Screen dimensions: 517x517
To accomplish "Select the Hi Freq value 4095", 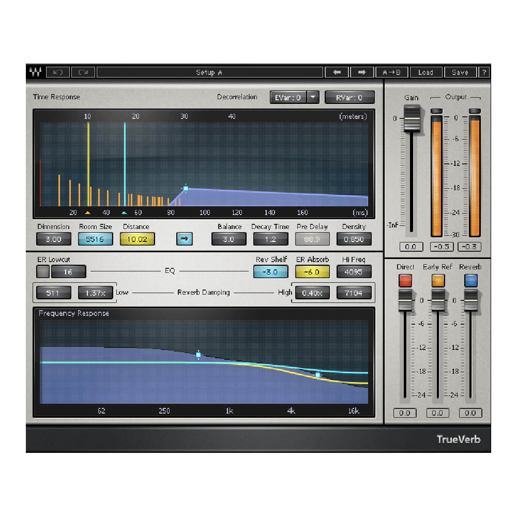I will coord(354,272).
